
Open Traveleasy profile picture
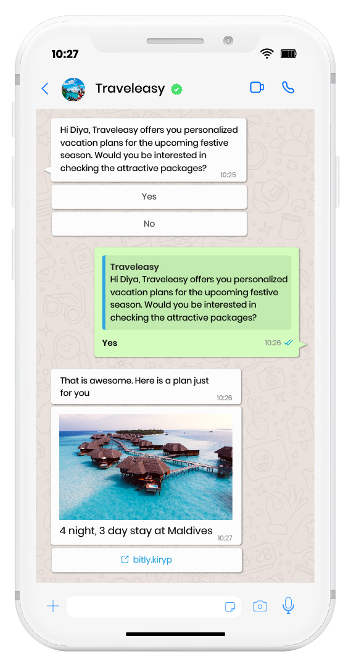(73, 90)
